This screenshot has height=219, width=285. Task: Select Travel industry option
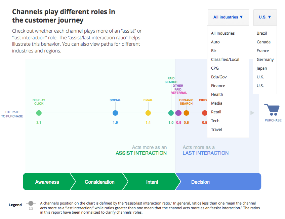pyautogui.click(x=216, y=130)
